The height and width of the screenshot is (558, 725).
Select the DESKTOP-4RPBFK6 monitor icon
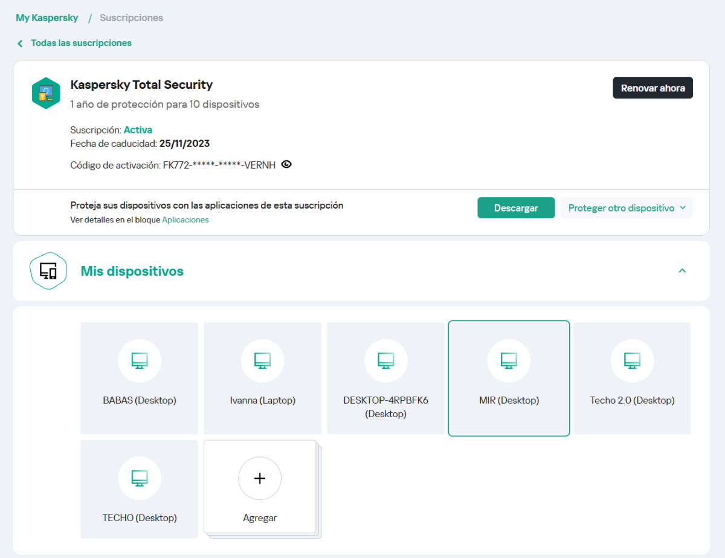tap(385, 361)
